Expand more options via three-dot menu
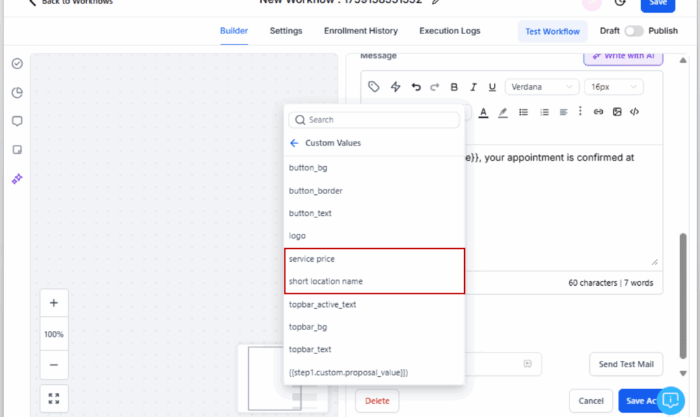Image resolution: width=700 pixels, height=417 pixels. click(580, 111)
